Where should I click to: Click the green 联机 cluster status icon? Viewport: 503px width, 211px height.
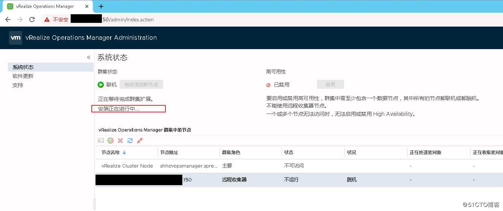[x=101, y=85]
